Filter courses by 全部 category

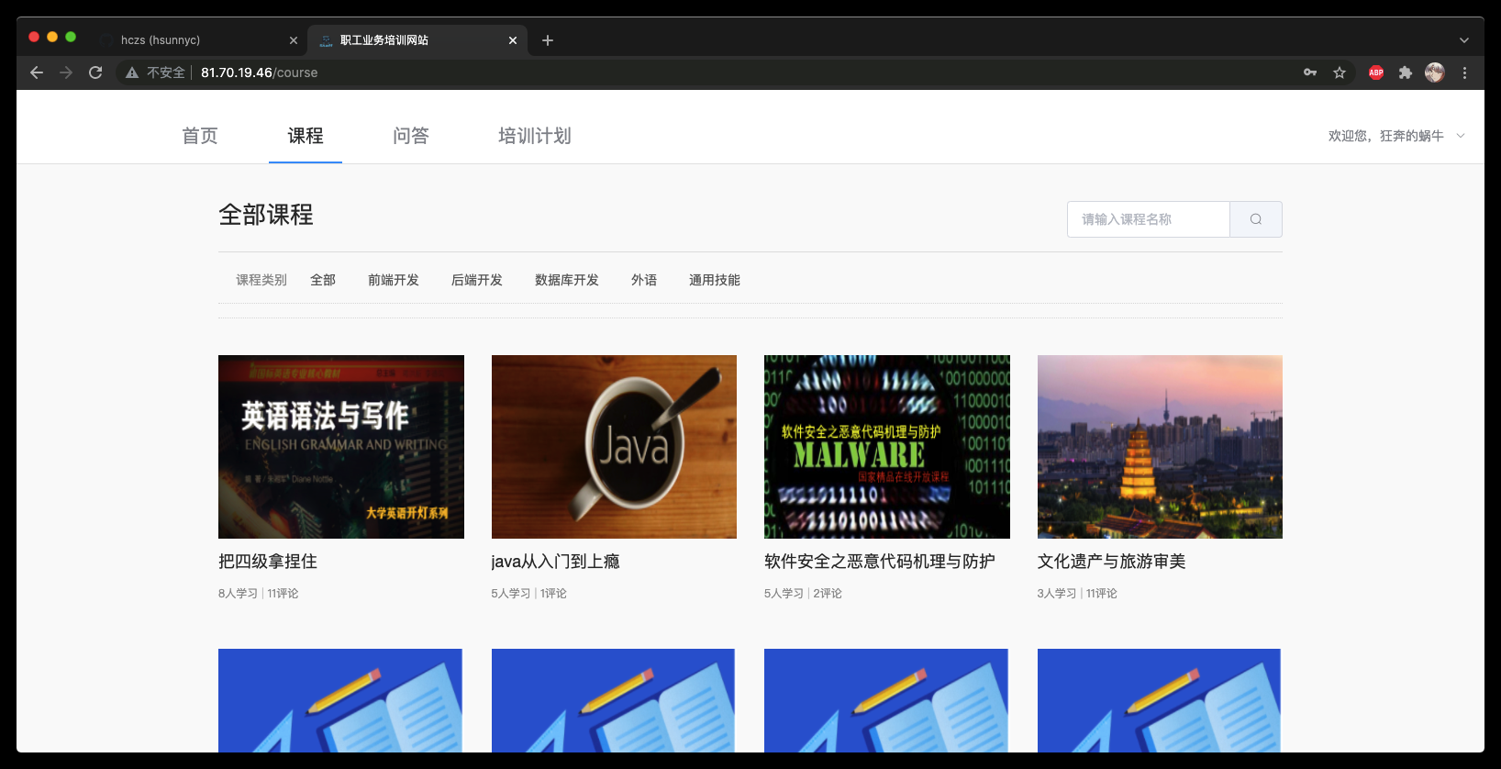(x=323, y=280)
